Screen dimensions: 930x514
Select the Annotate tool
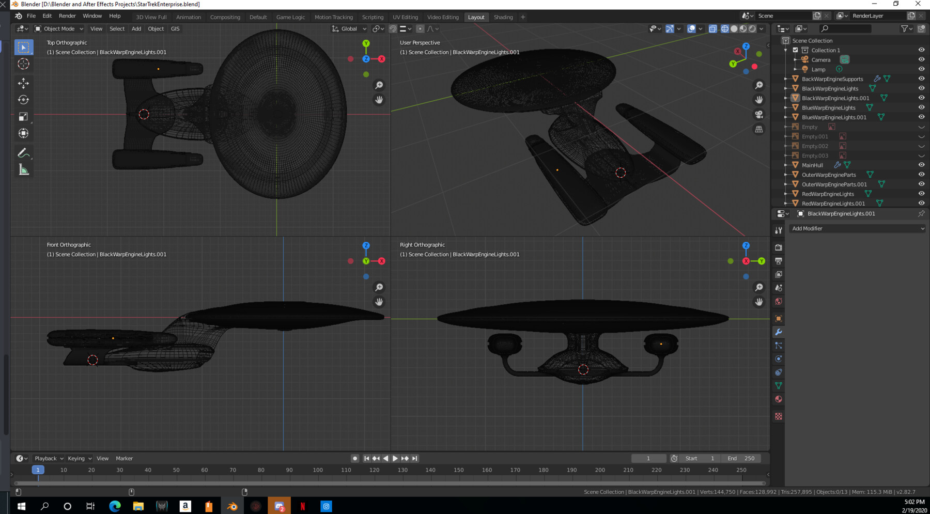(24, 152)
